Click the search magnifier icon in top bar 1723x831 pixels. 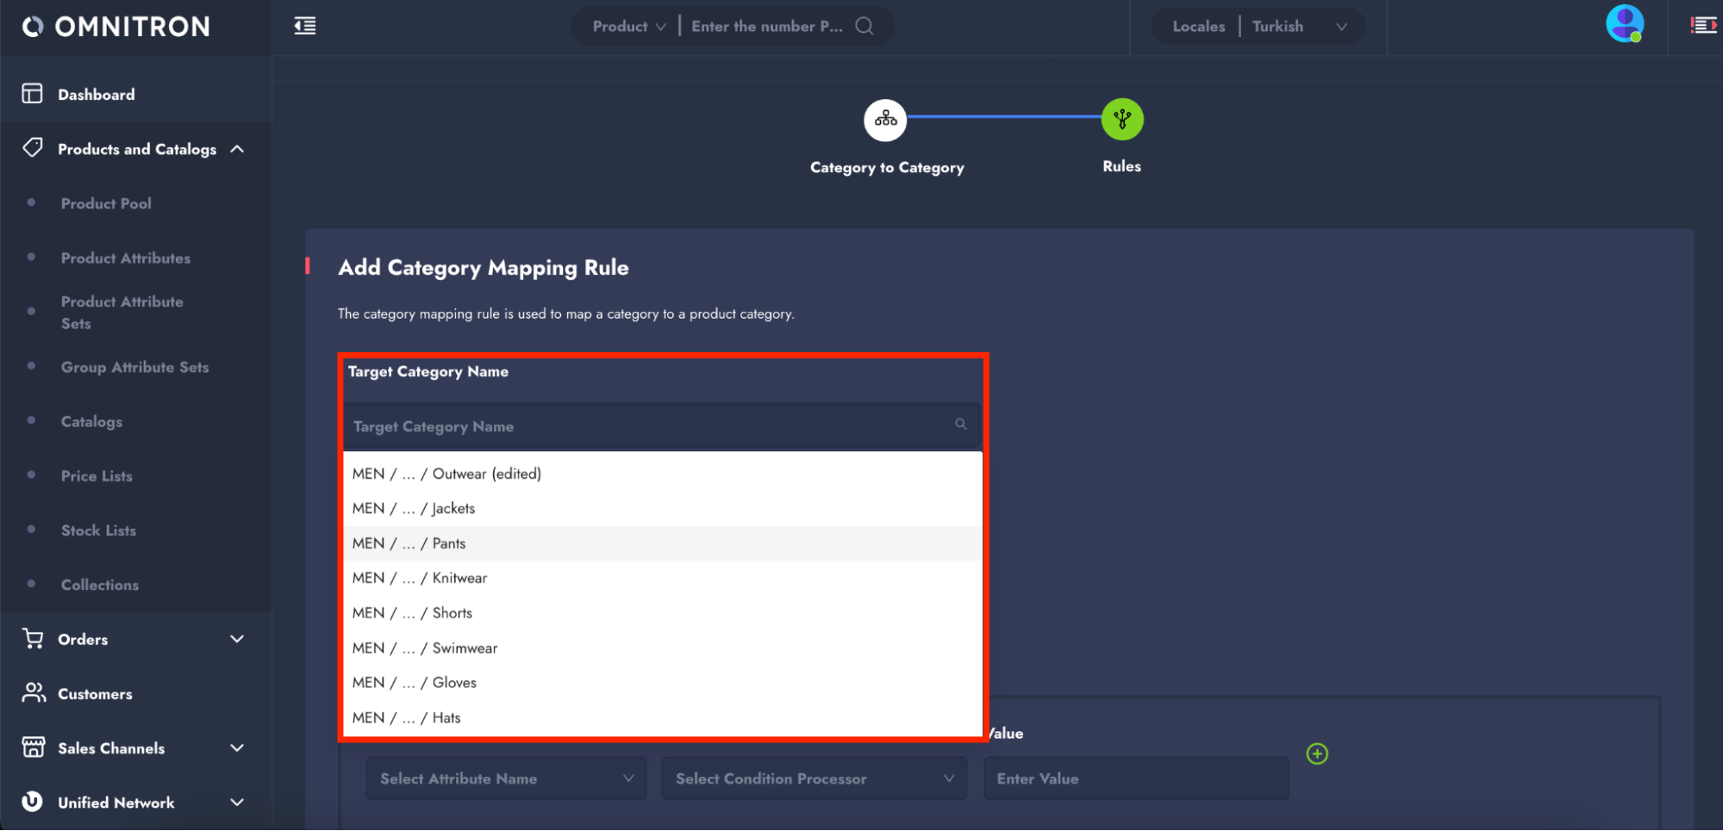(864, 26)
